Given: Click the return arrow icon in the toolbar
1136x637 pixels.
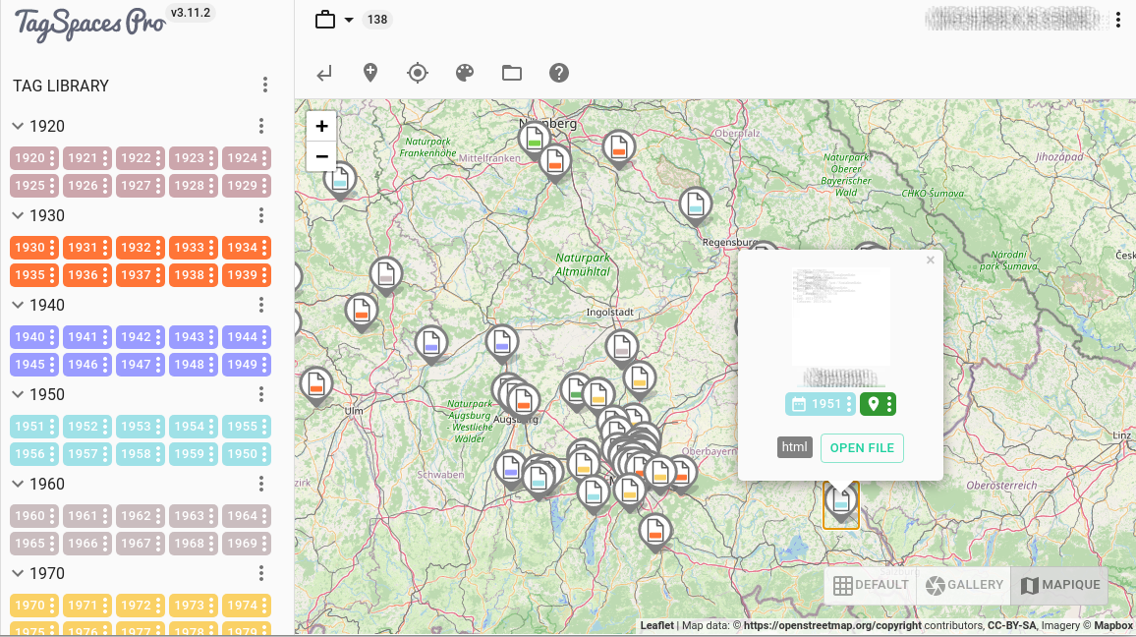Looking at the screenshot, I should (x=324, y=73).
